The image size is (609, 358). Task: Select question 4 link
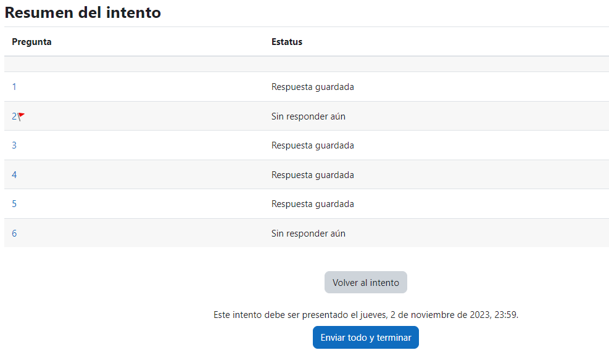[14, 175]
